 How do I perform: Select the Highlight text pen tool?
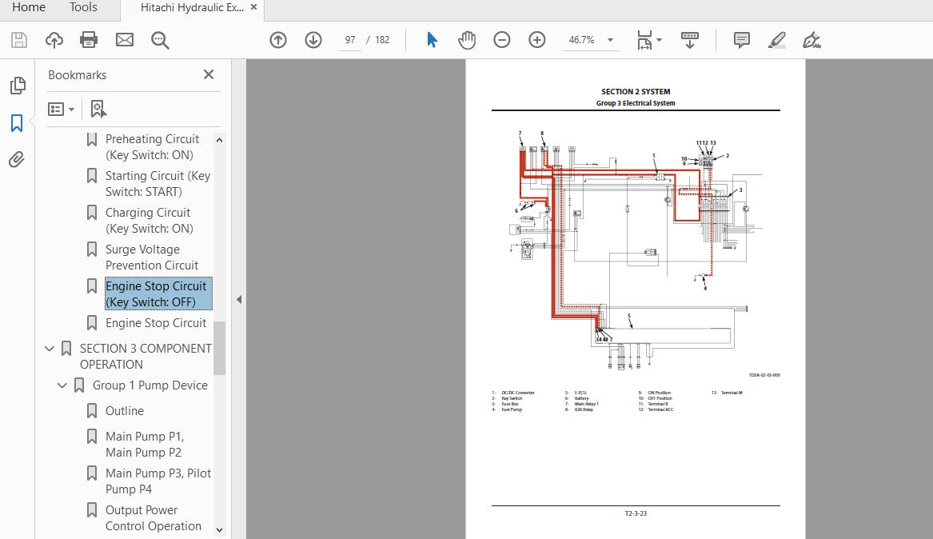point(776,40)
